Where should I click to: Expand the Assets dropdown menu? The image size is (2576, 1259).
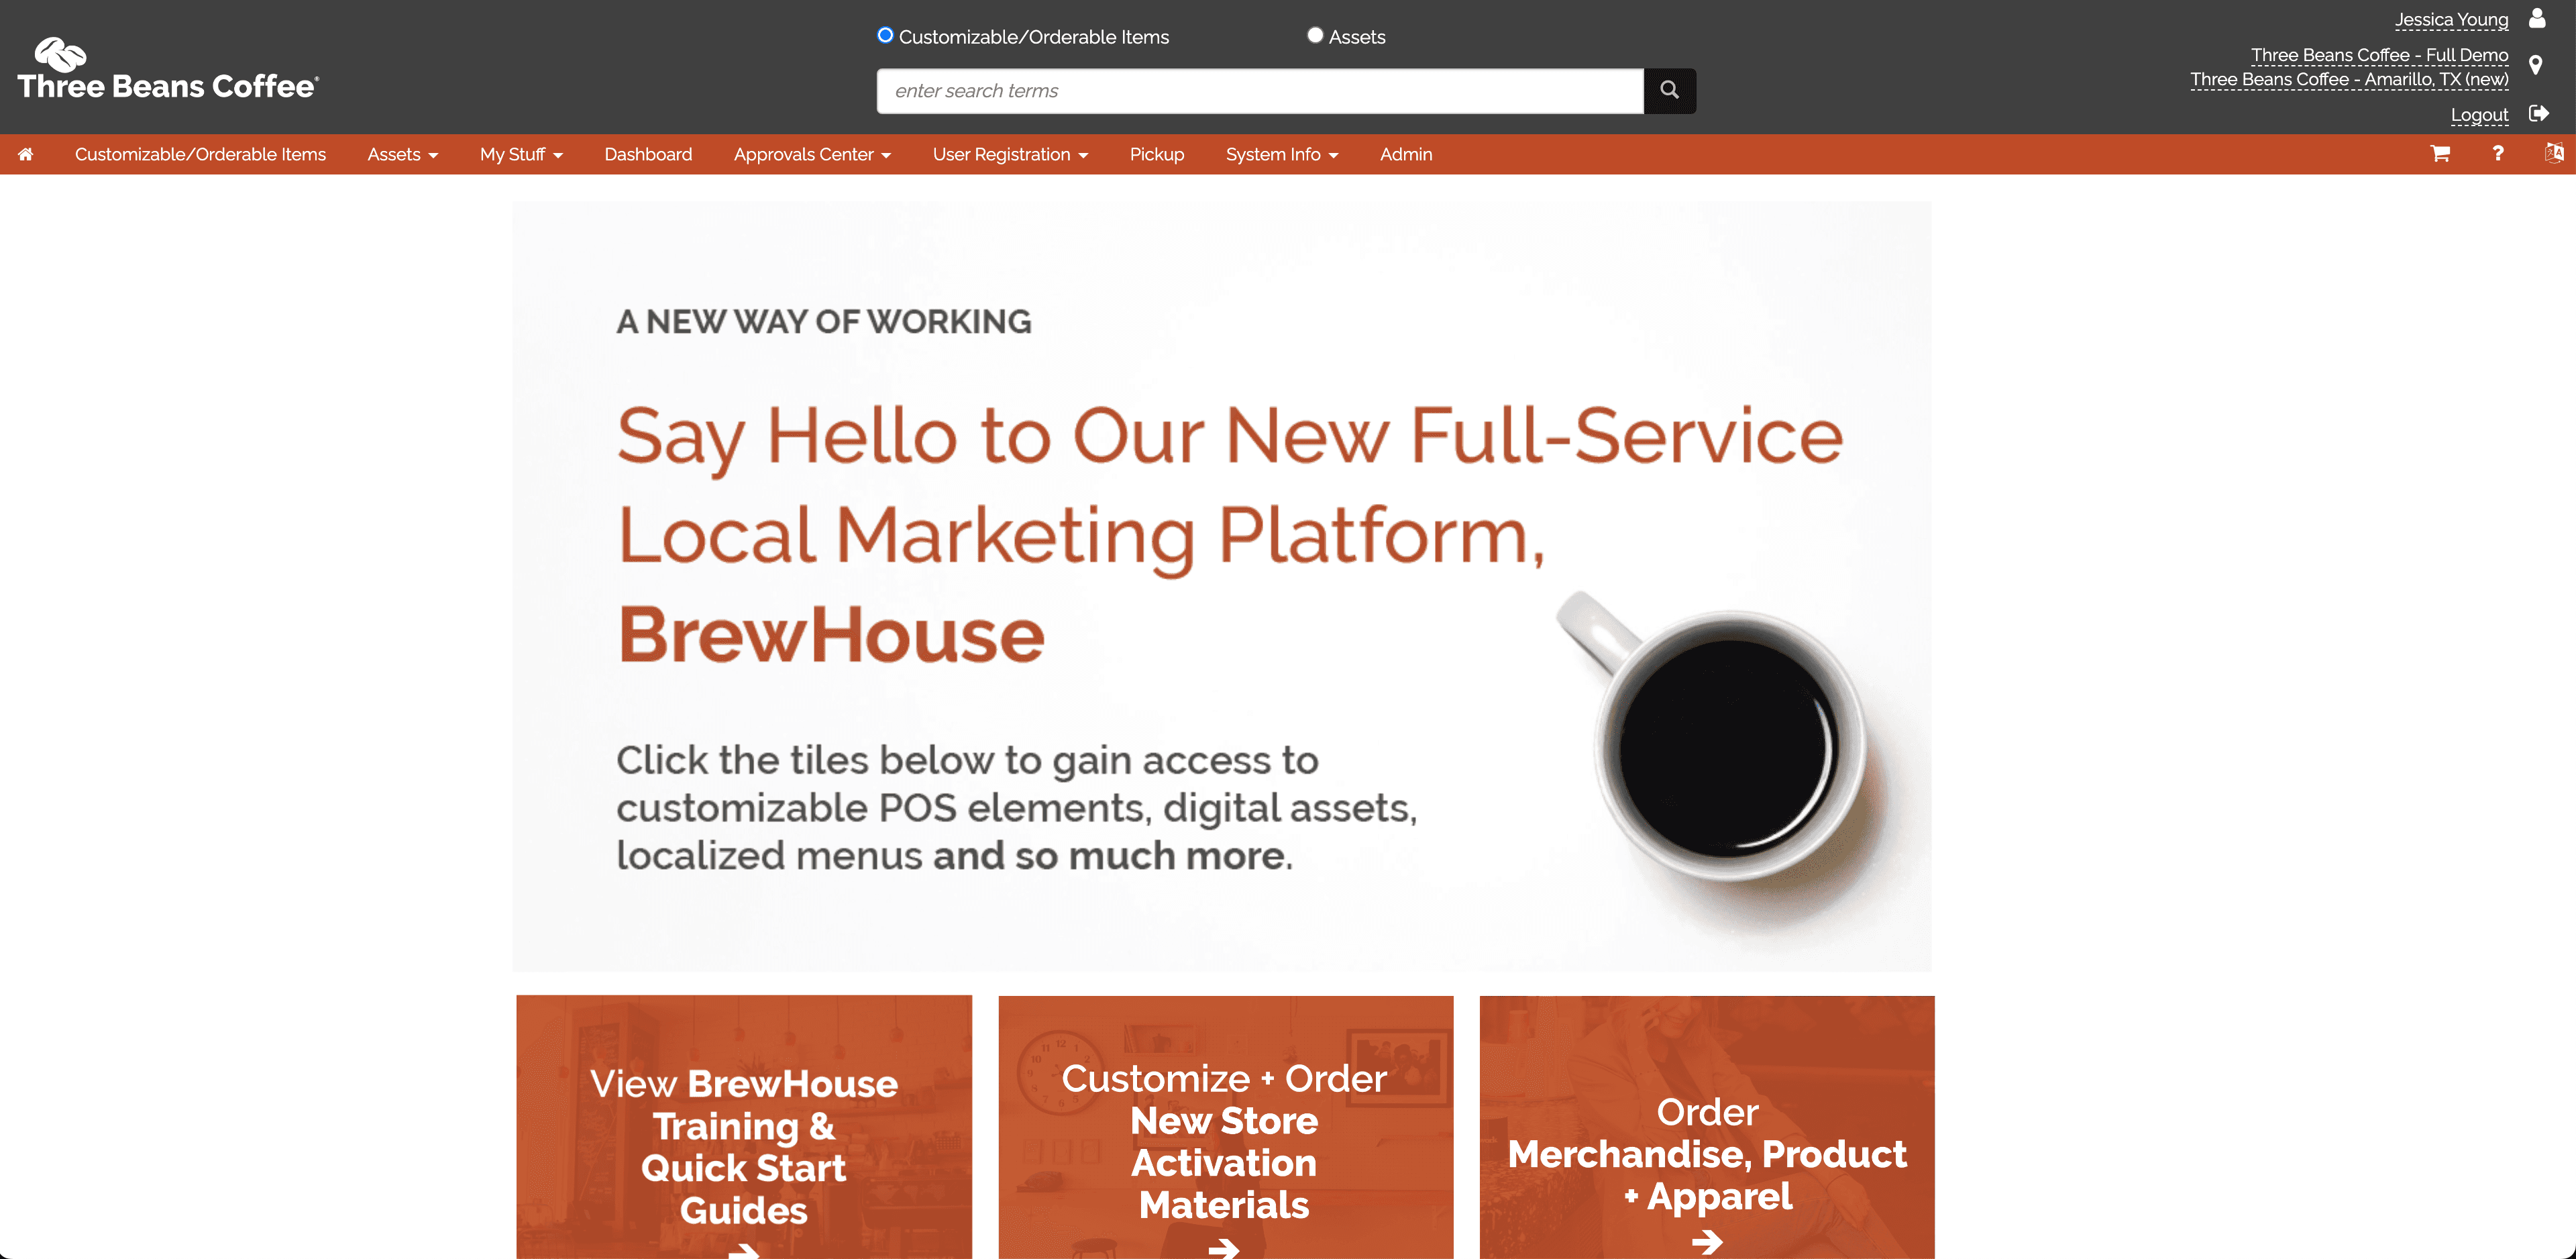[x=403, y=154]
